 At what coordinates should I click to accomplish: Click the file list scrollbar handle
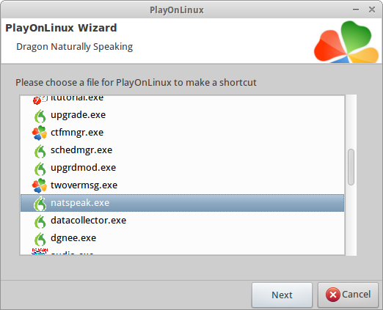coord(351,167)
